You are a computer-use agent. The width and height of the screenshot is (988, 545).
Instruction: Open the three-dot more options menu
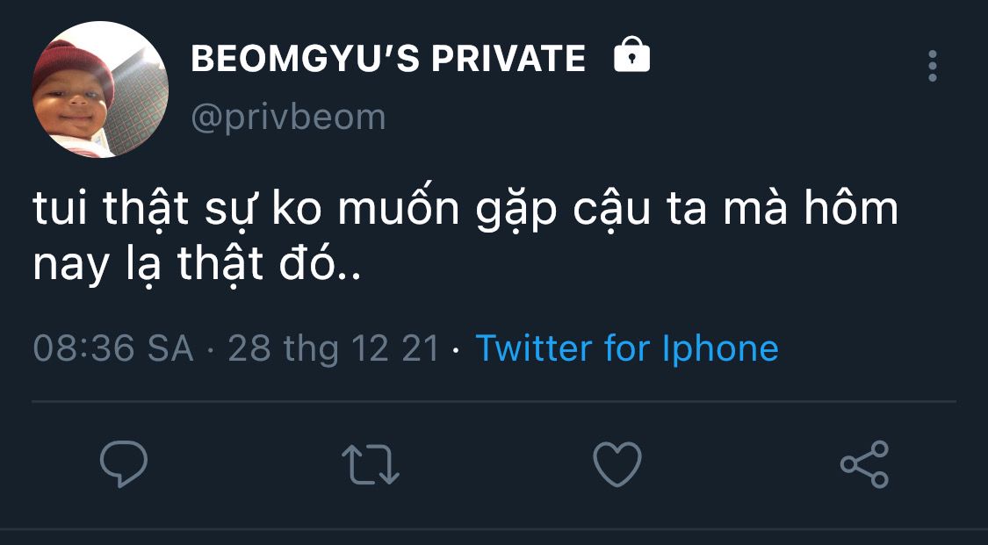(x=932, y=66)
